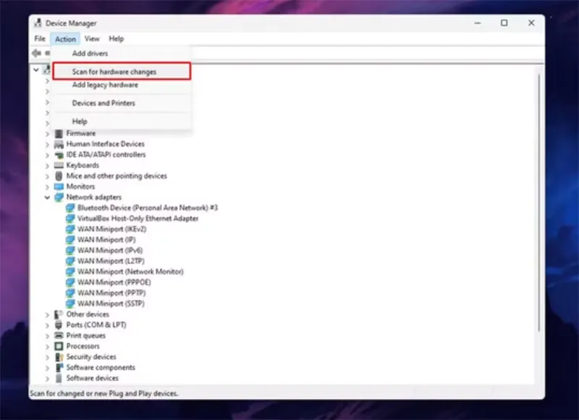This screenshot has width=579, height=420.
Task: Click the back navigation arrow on the toolbar
Action: point(36,52)
